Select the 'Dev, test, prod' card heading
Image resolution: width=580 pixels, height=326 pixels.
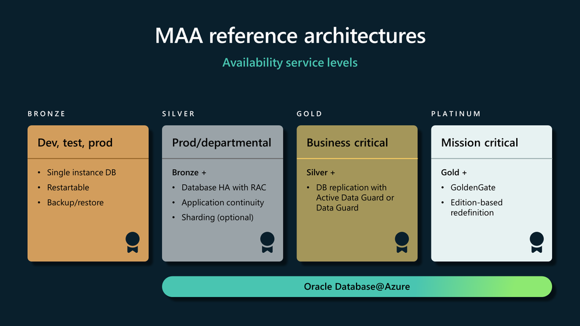(75, 143)
